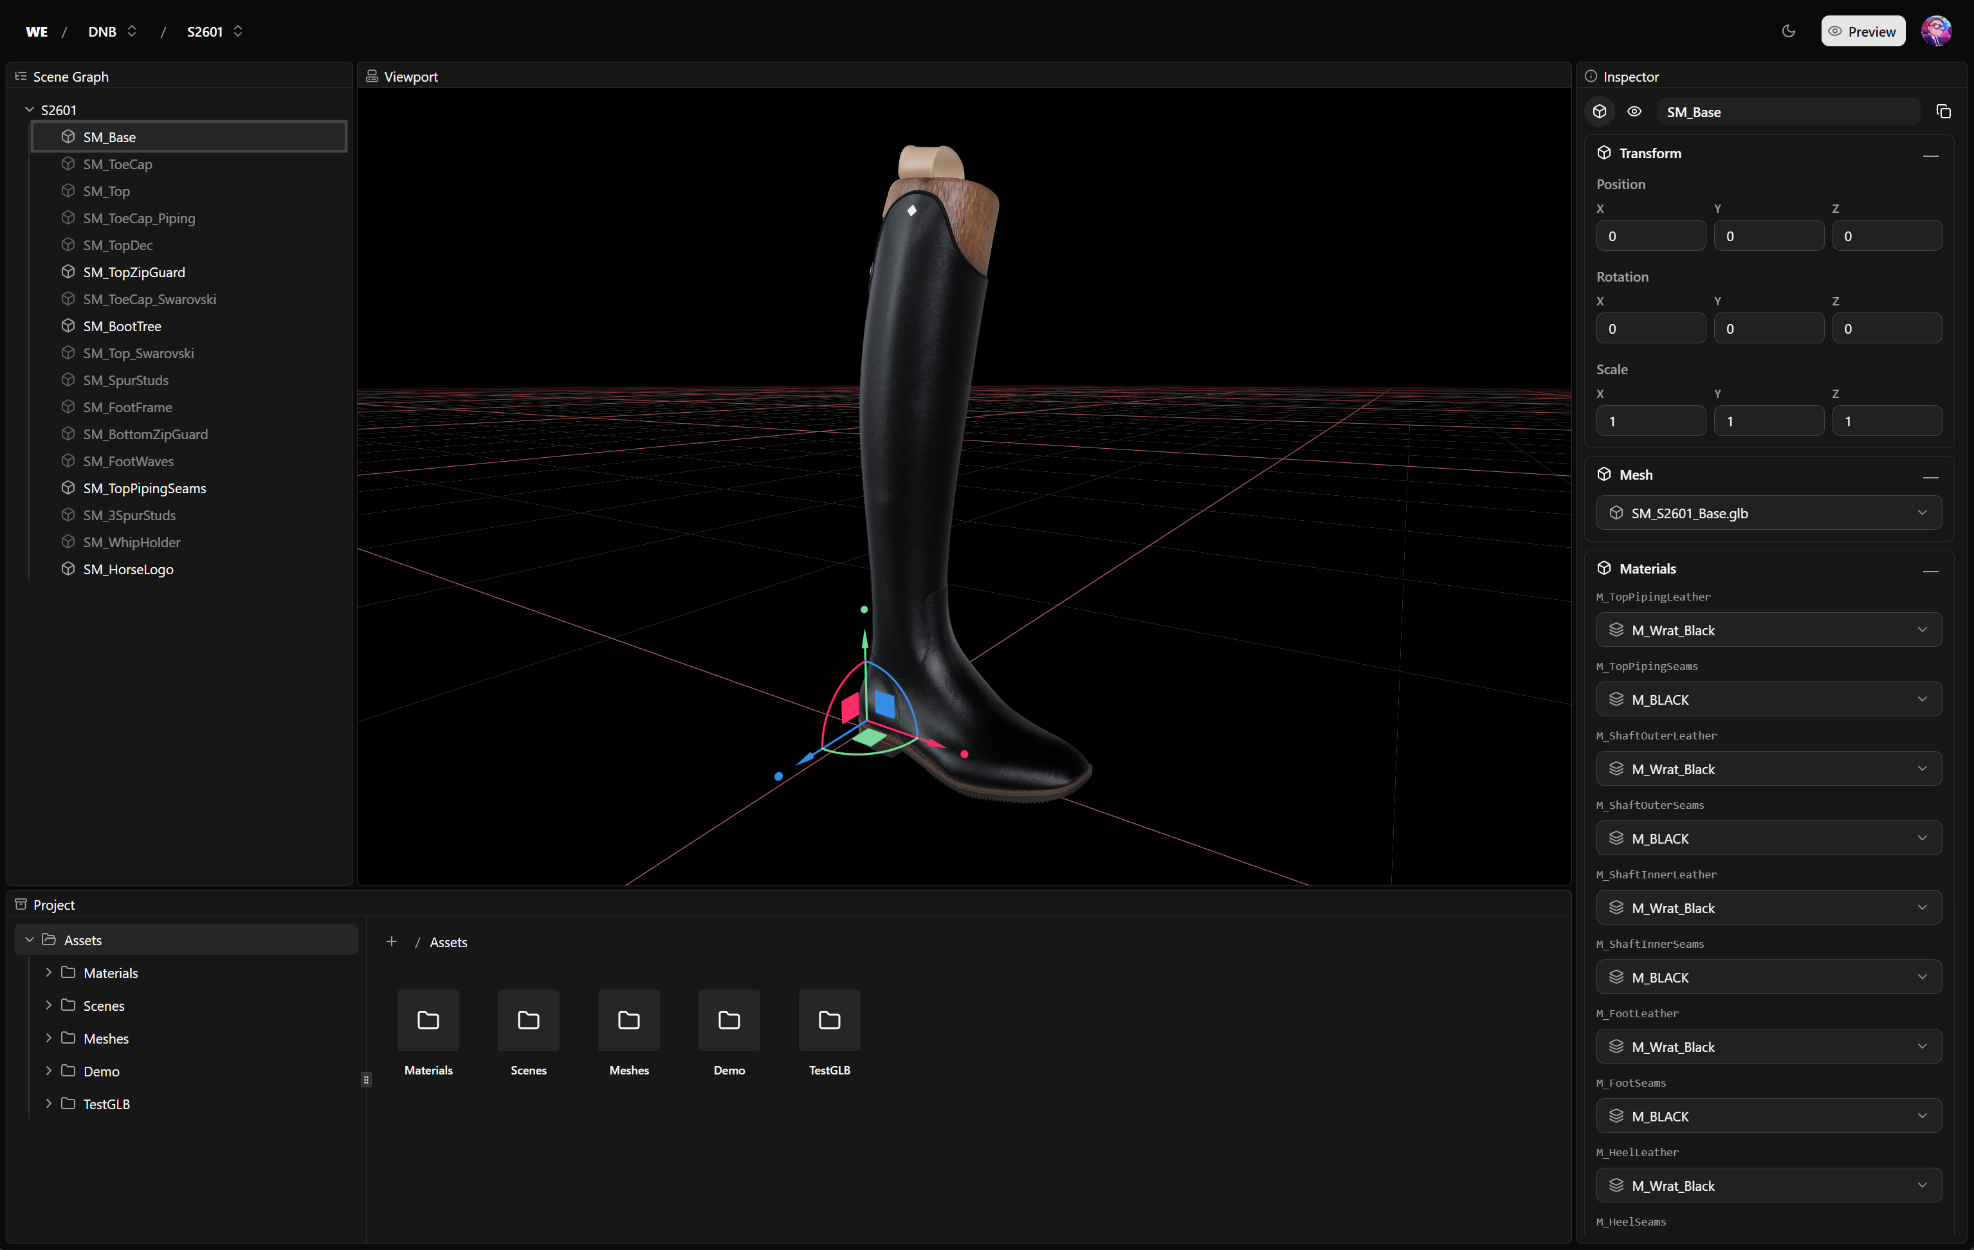Toggle SM_Base visibility with the eye icon

click(1634, 111)
